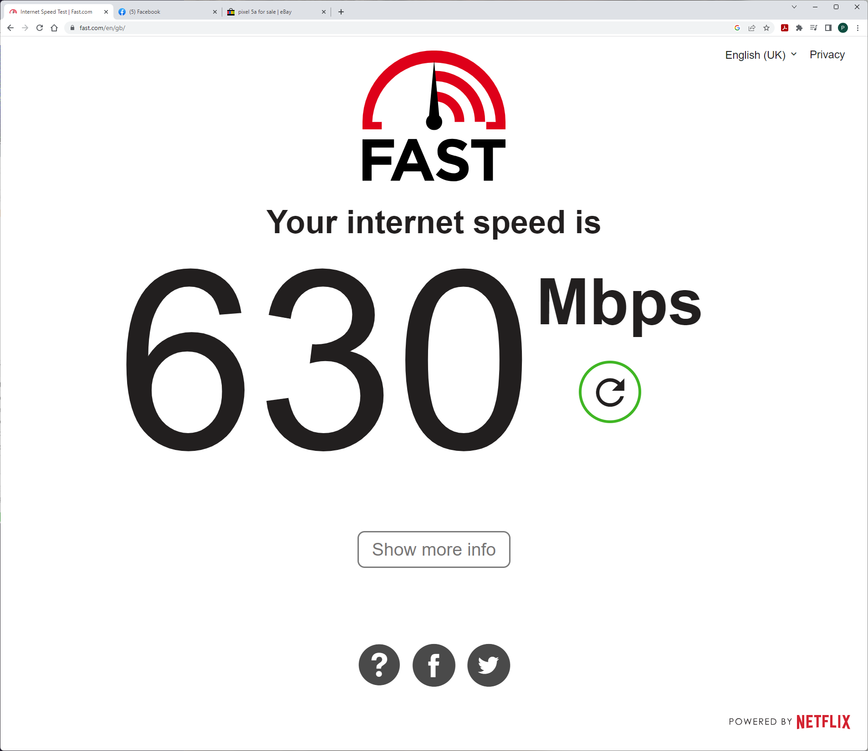Share result via Twitter bird icon

pos(489,665)
